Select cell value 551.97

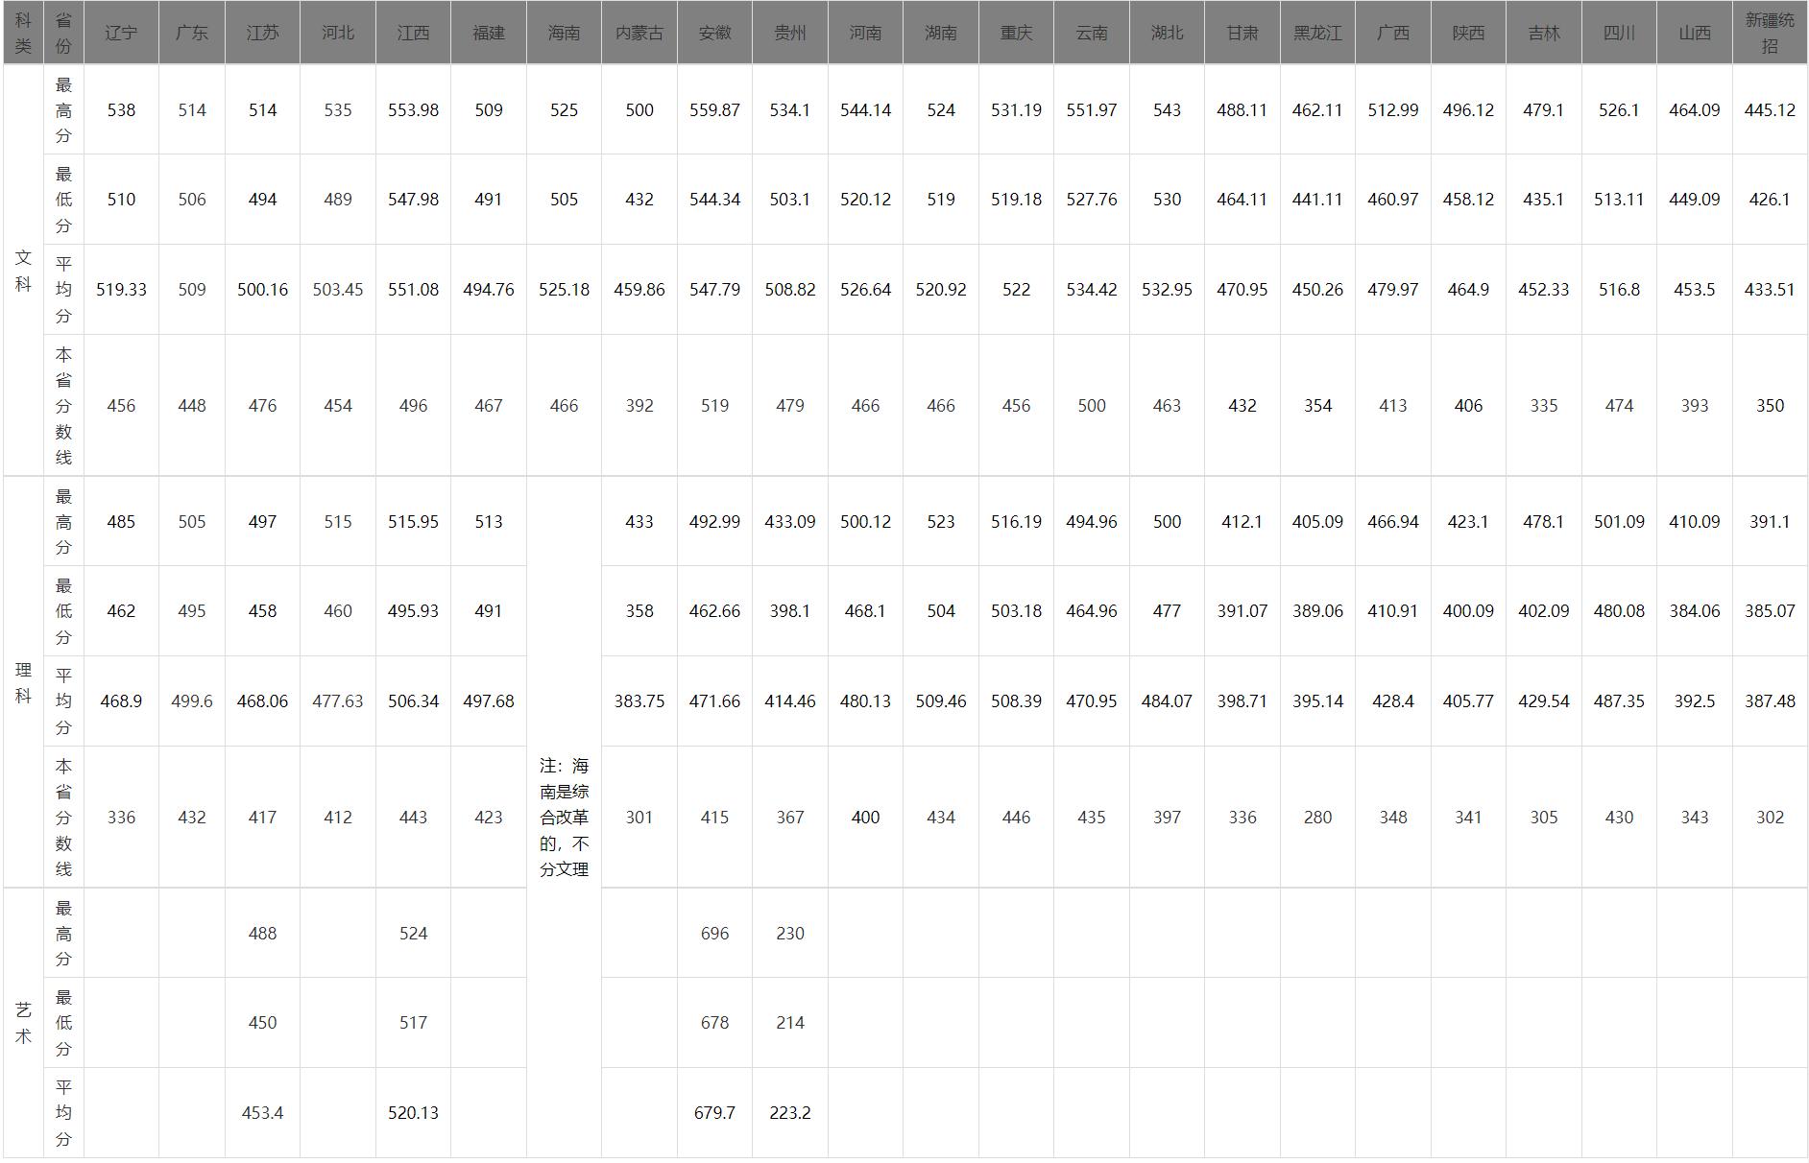point(1092,110)
